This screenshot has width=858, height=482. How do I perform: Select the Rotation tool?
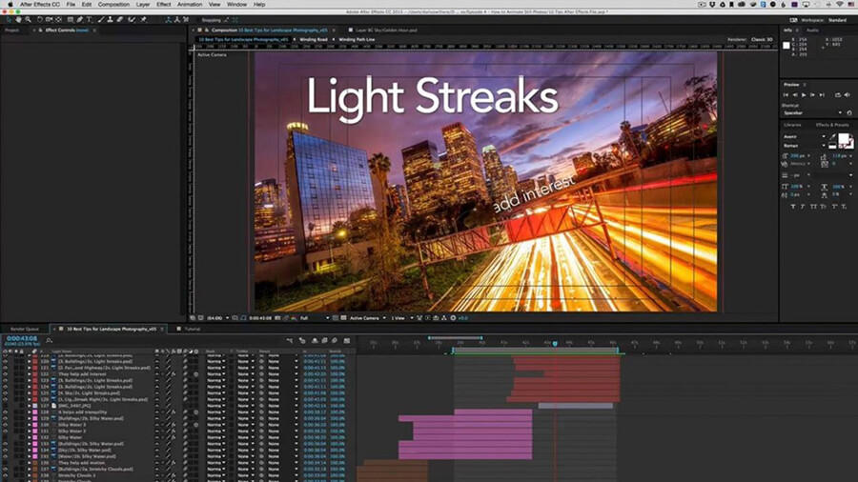pyautogui.click(x=40, y=20)
